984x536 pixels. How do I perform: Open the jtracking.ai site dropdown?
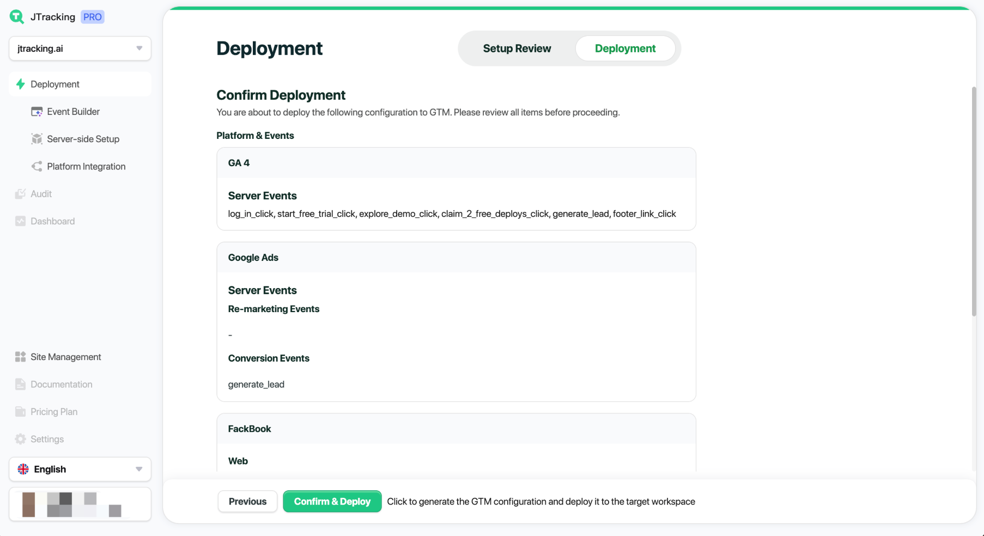(80, 48)
